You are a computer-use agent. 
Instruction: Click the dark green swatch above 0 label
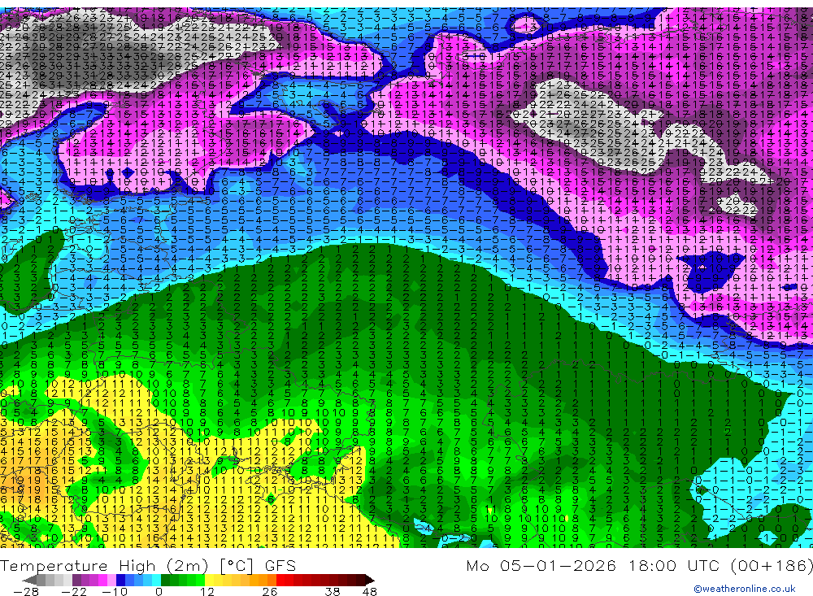pos(165,581)
